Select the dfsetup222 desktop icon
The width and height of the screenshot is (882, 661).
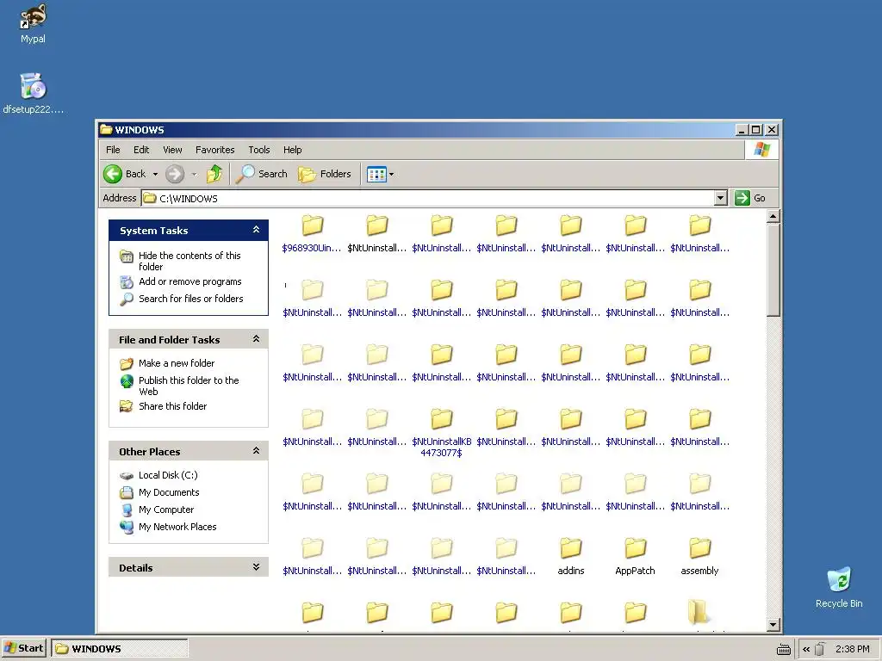coord(34,93)
